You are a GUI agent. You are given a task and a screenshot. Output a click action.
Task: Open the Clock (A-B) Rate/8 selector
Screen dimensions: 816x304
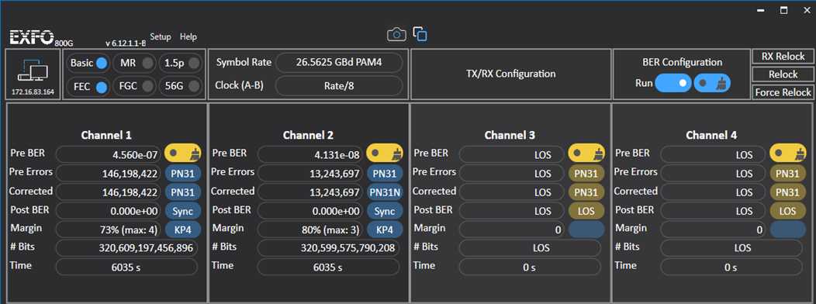[339, 86]
